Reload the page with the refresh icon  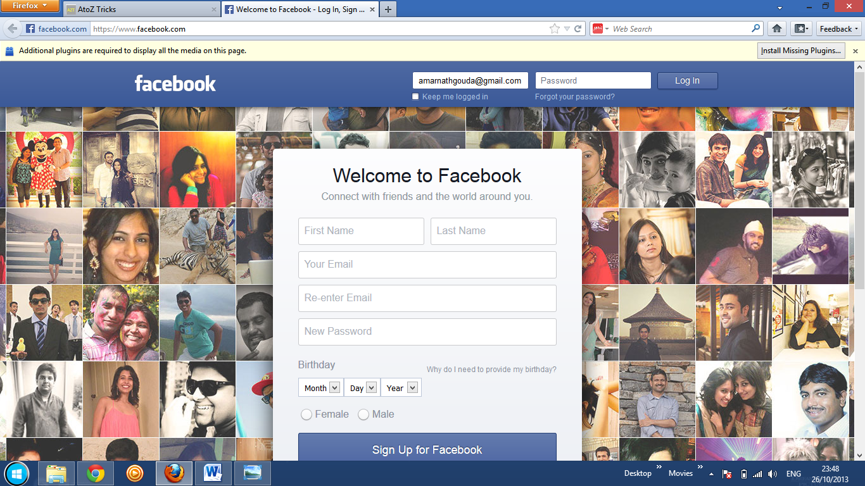pyautogui.click(x=578, y=28)
